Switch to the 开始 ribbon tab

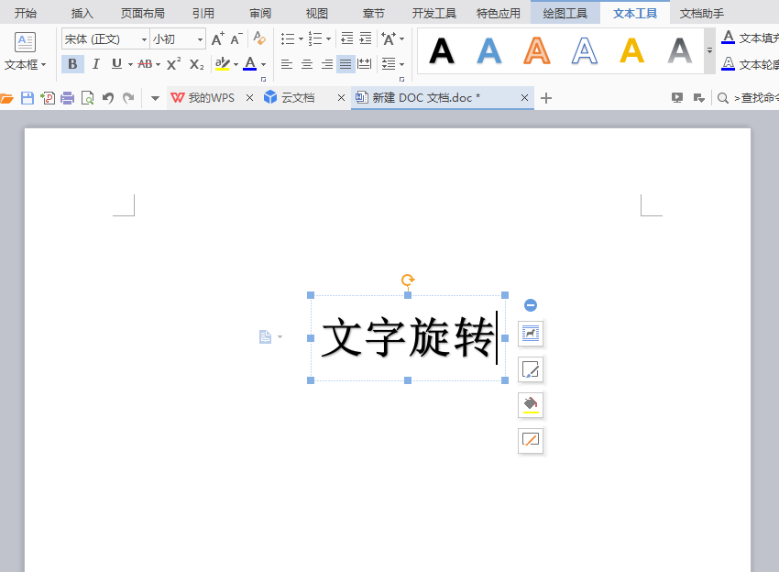[x=26, y=14]
